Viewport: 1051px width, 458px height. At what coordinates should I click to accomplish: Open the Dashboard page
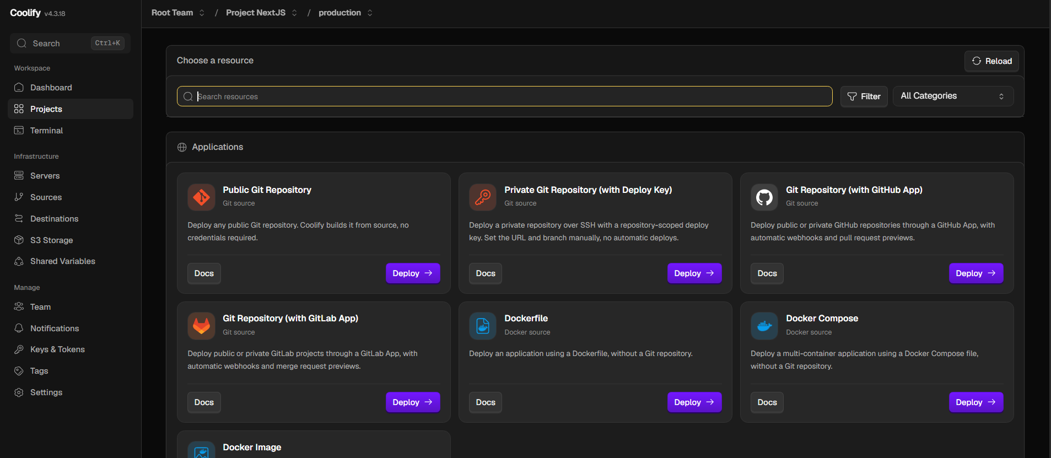click(x=71, y=88)
